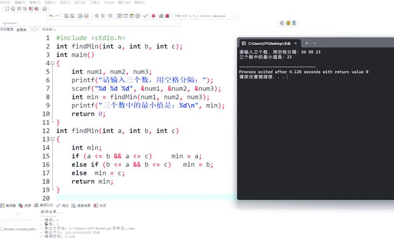The width and height of the screenshot is (394, 241).
Task: Click the 关闭 button in bottom panel
Action: (99, 205)
